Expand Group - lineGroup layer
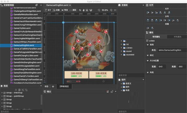Screen dimensions: 187x113 coord(2,93)
